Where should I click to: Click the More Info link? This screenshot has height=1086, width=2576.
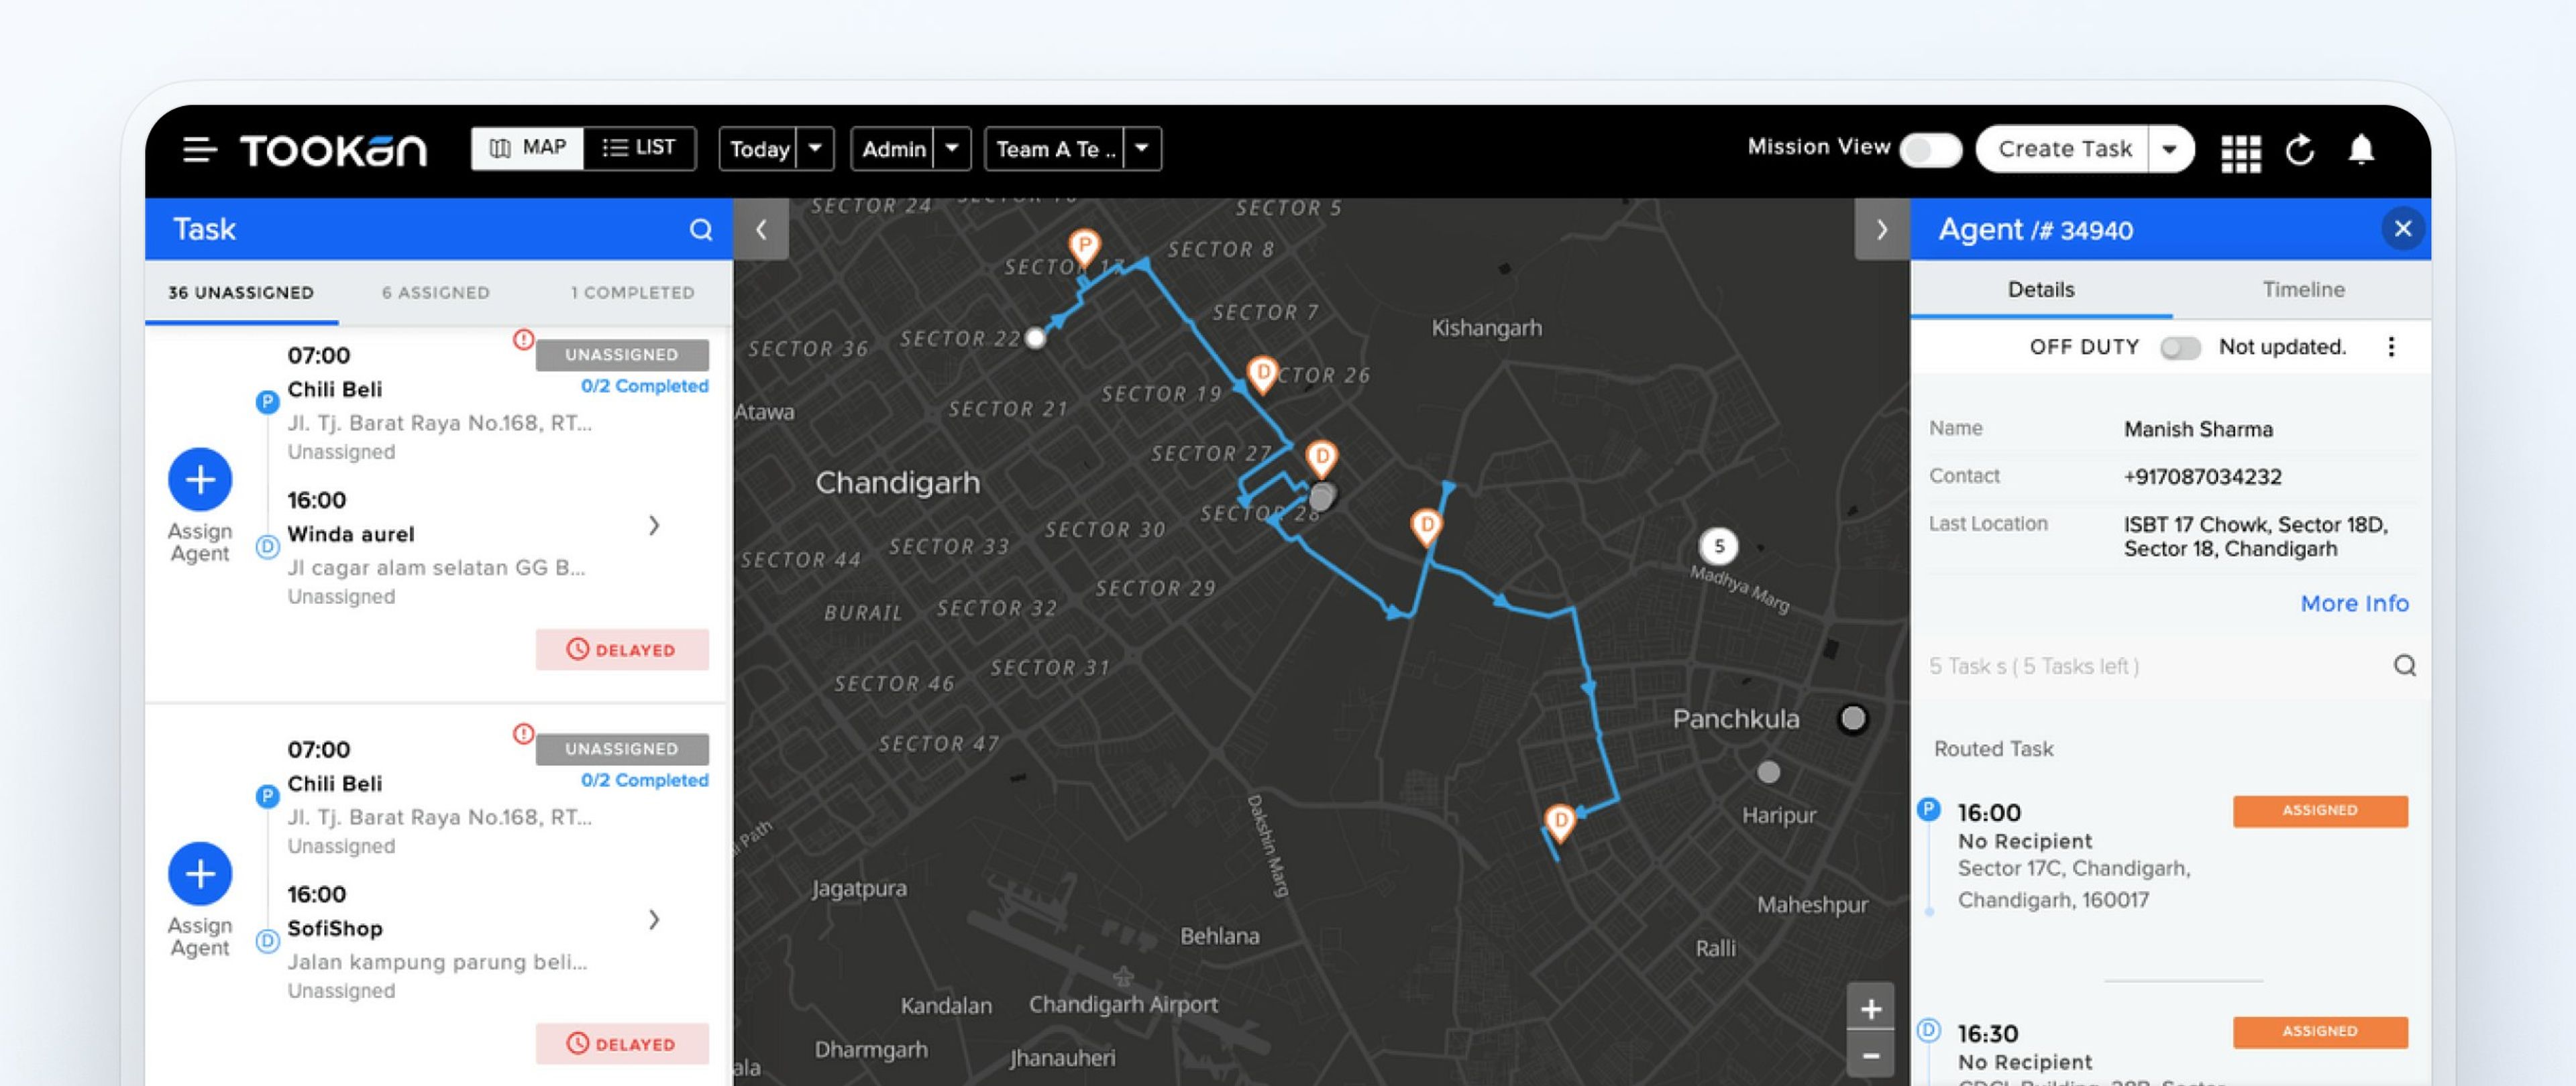coord(2354,603)
